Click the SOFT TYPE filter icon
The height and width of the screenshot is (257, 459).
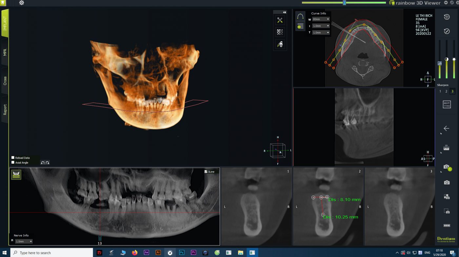tap(447, 105)
